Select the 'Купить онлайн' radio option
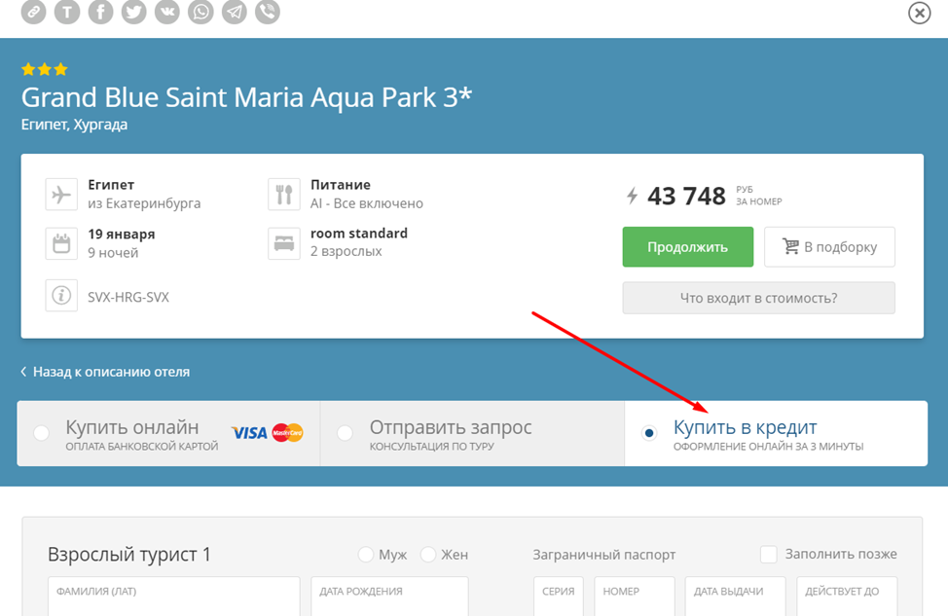Image resolution: width=948 pixels, height=616 pixels. click(x=41, y=433)
